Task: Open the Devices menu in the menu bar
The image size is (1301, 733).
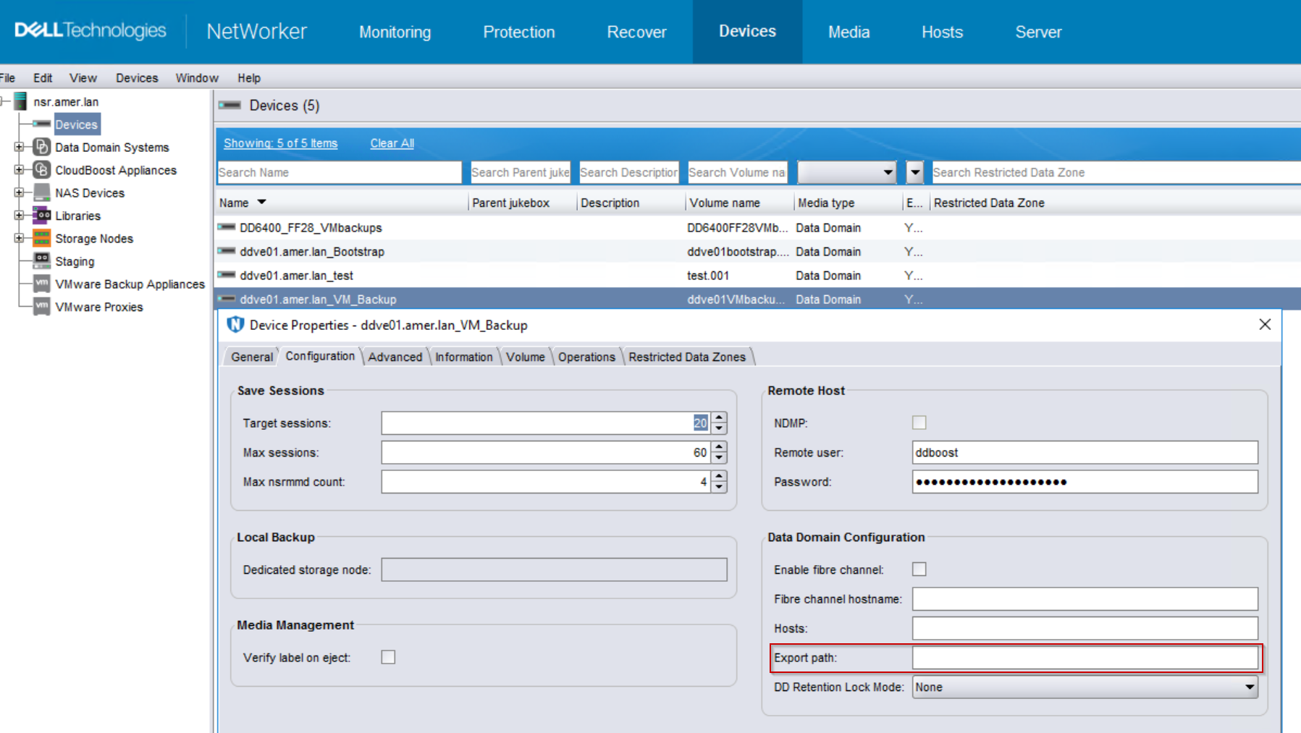Action: tap(136, 77)
